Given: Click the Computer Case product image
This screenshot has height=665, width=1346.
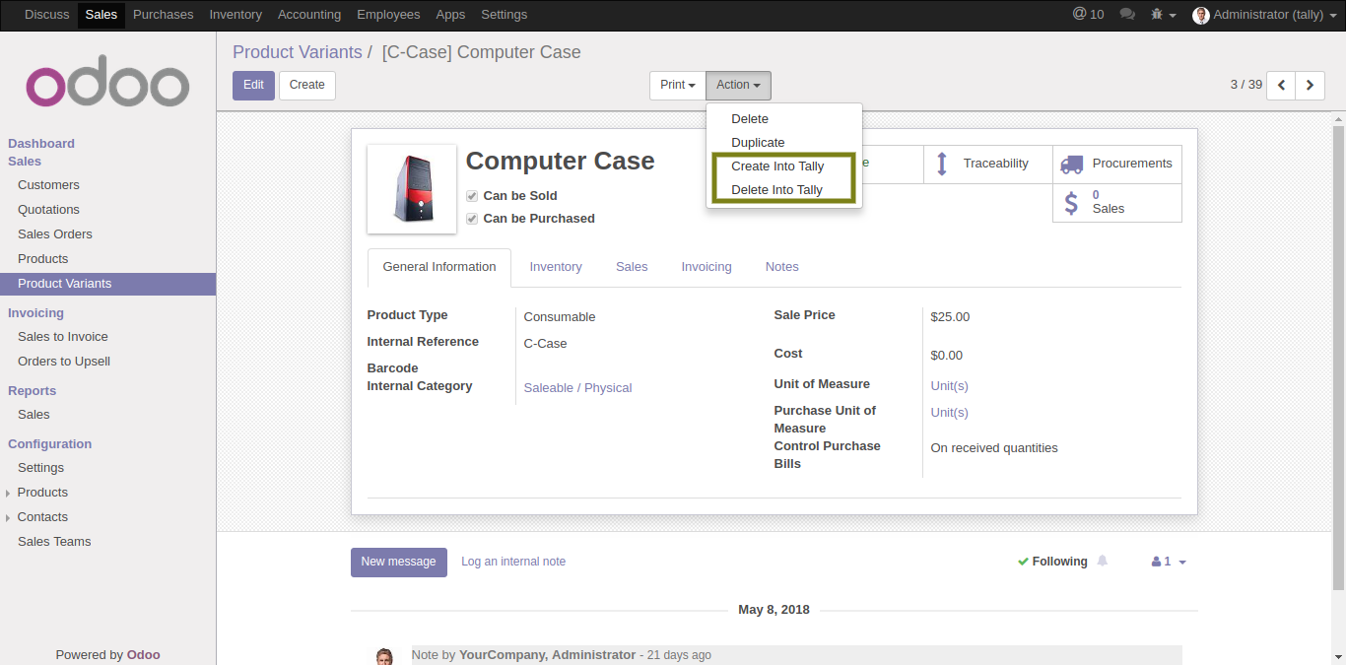Looking at the screenshot, I should 412,189.
